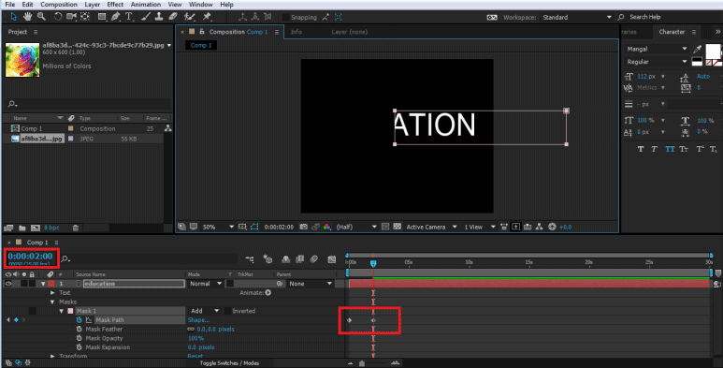Open the Composition menu

tap(59, 4)
